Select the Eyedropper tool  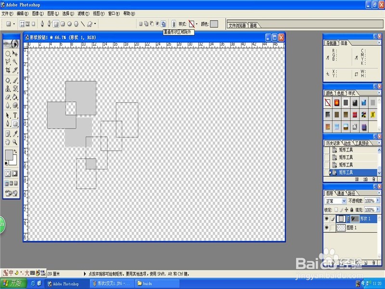click(x=15, y=134)
